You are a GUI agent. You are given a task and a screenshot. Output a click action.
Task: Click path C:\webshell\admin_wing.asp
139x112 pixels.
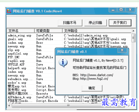pos(86,36)
